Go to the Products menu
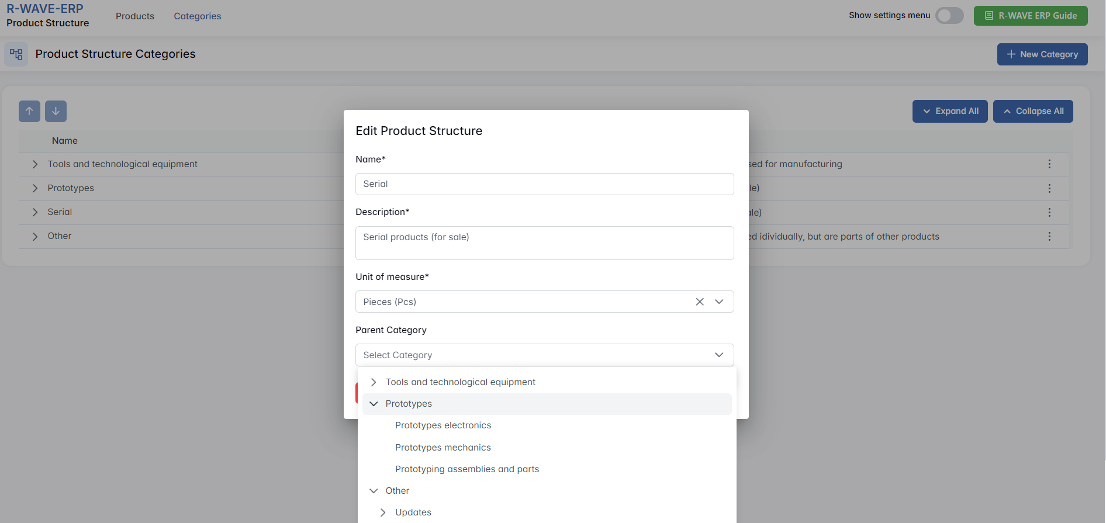 (135, 16)
